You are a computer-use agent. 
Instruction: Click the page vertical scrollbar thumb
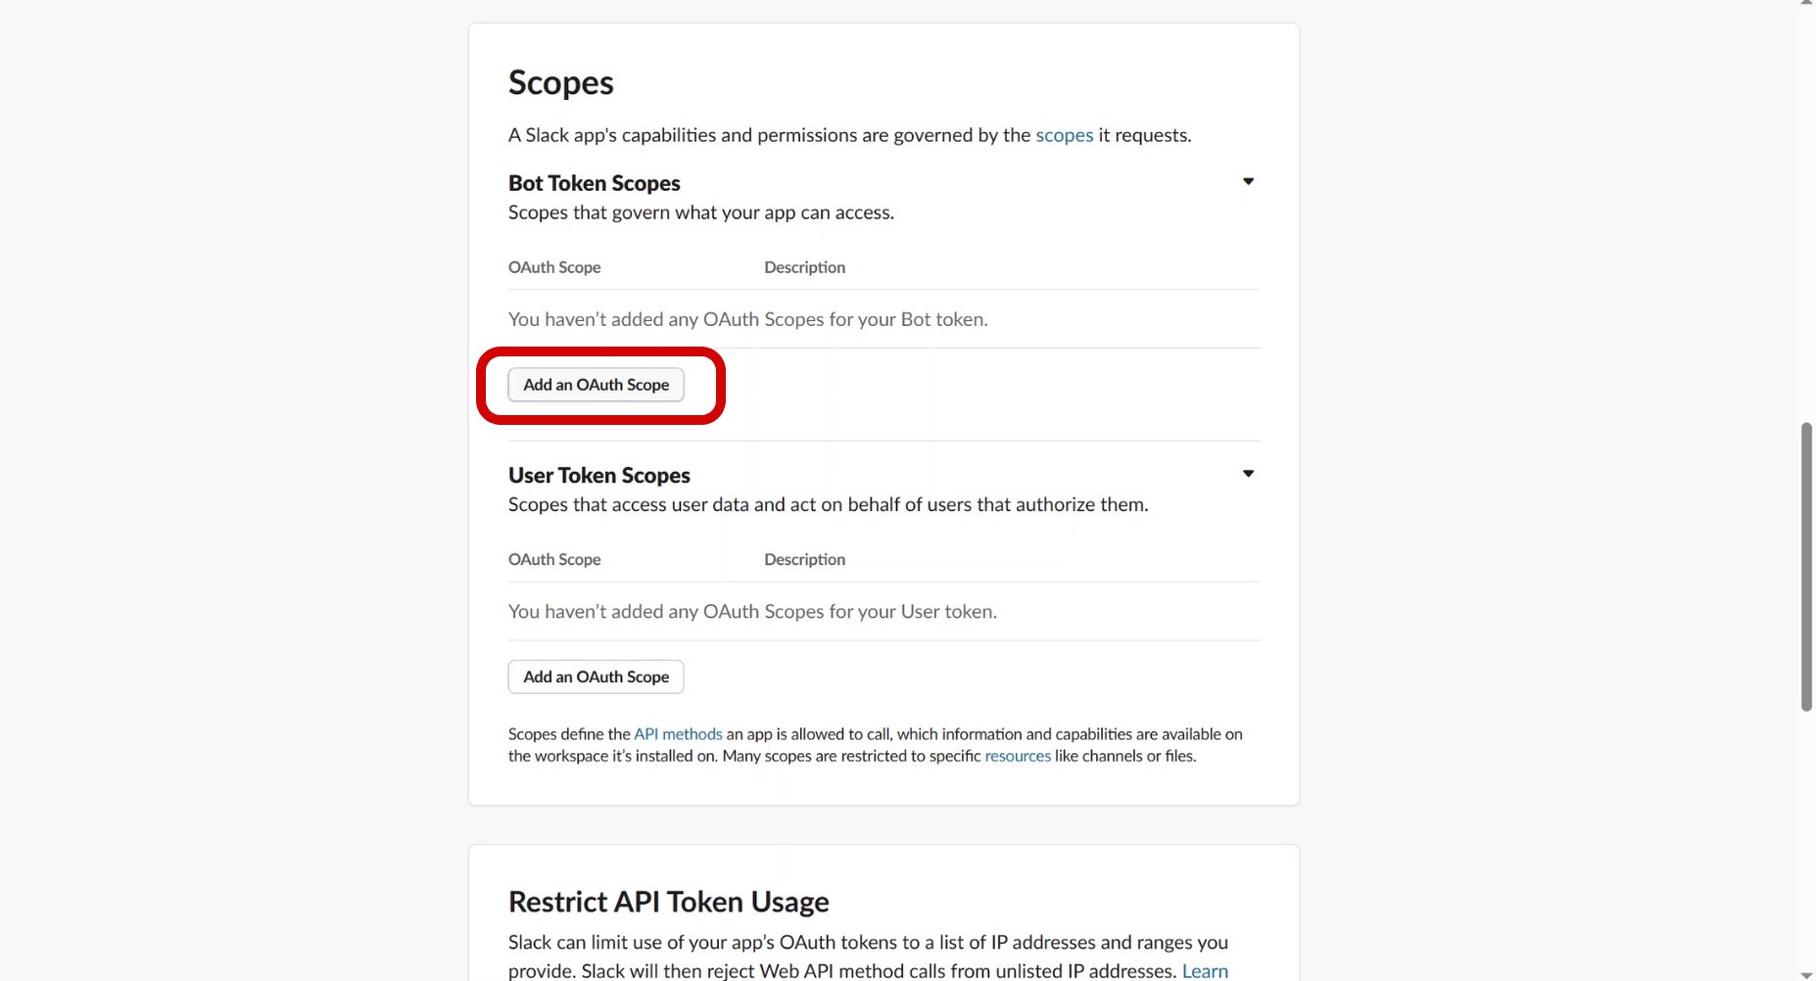pos(1806,566)
